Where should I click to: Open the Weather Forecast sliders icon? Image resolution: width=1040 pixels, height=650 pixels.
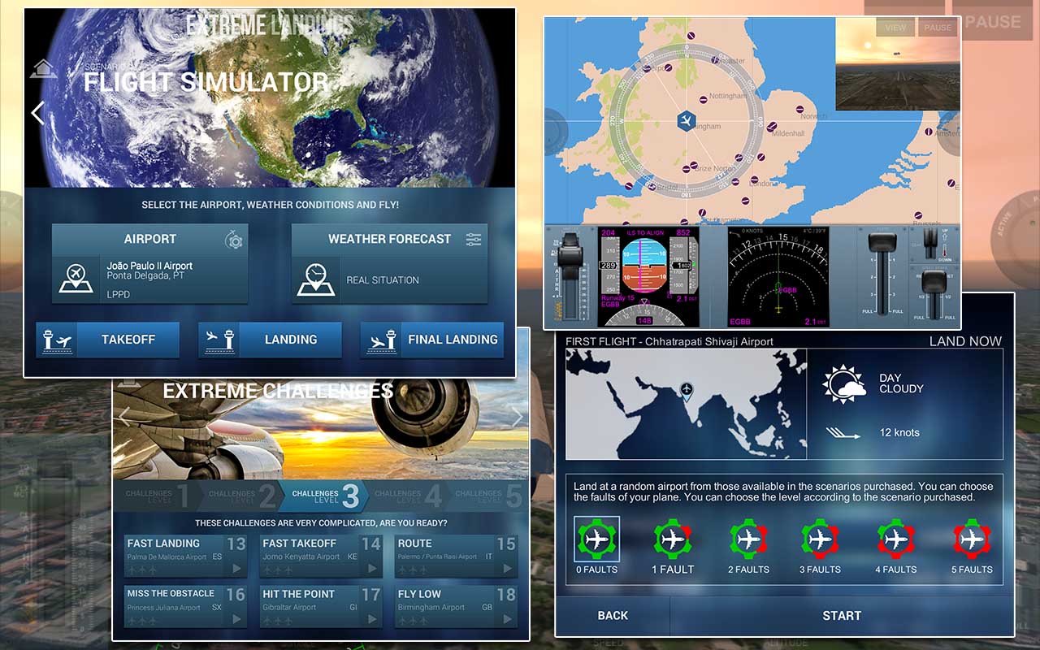pyautogui.click(x=474, y=239)
